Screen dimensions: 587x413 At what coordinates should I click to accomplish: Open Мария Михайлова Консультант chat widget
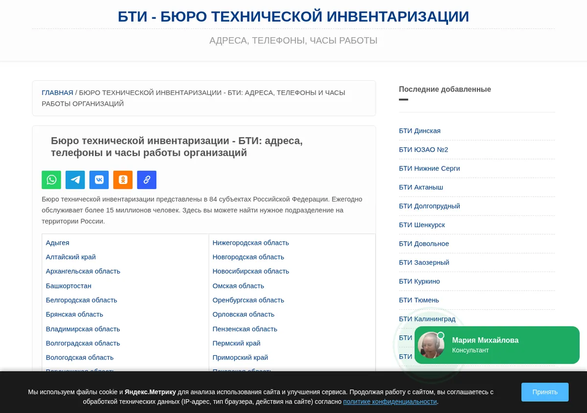(497, 345)
